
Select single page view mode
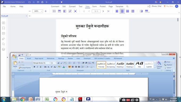point(117,11)
